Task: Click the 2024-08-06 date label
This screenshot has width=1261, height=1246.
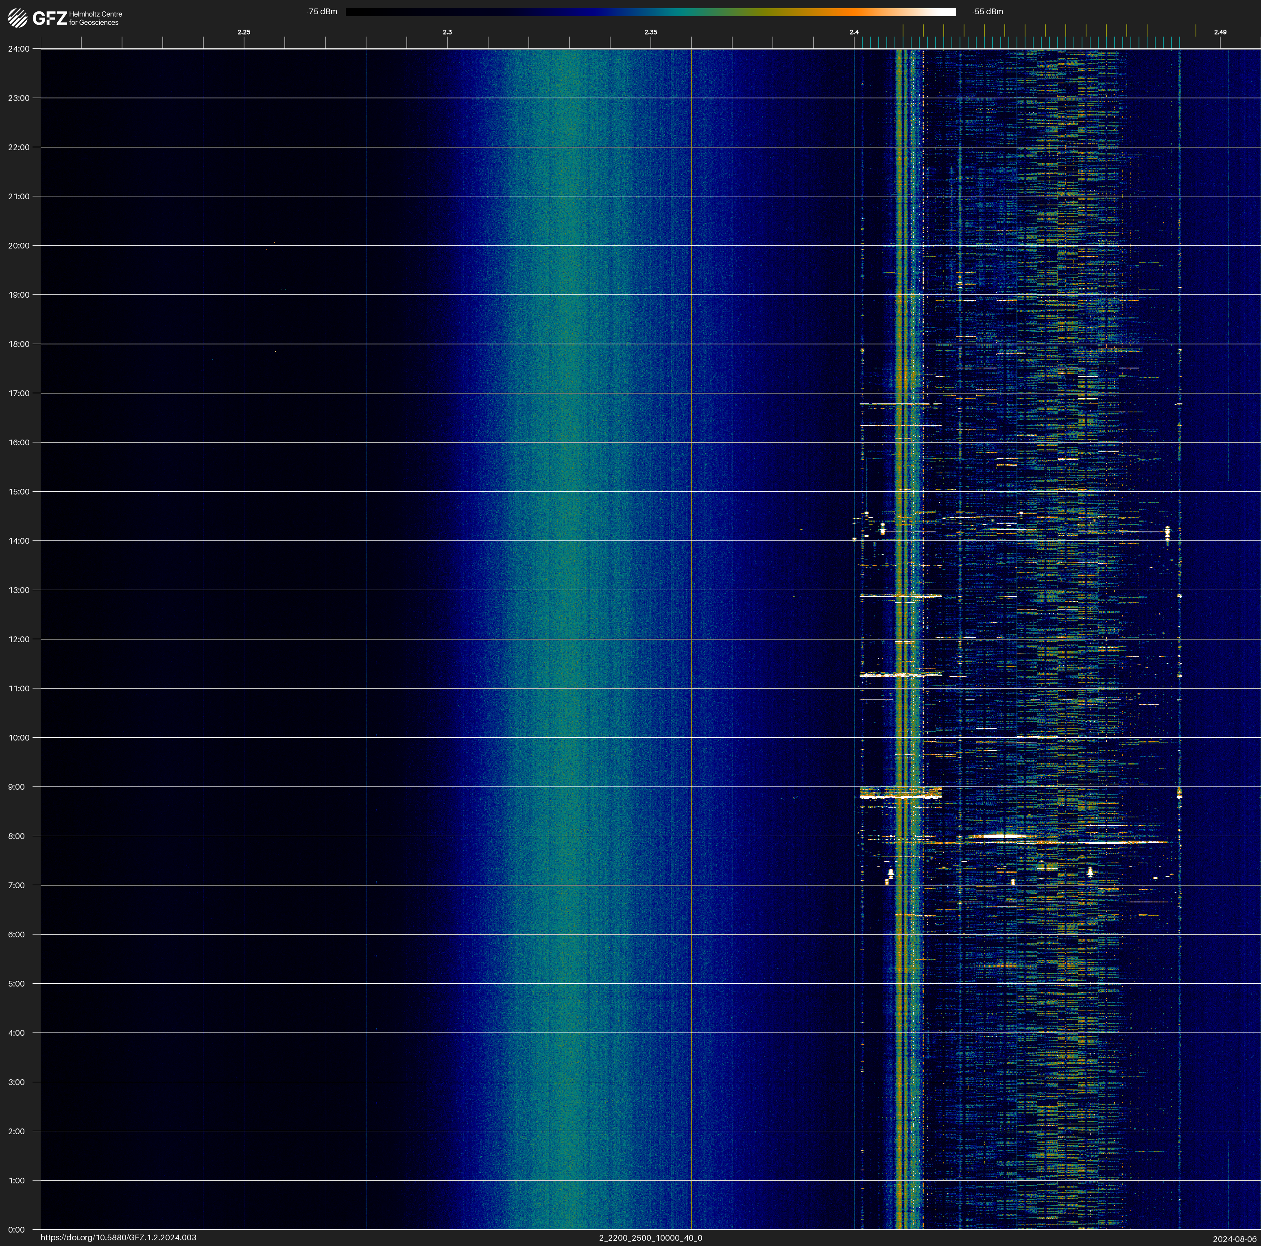Action: pyautogui.click(x=1235, y=1238)
